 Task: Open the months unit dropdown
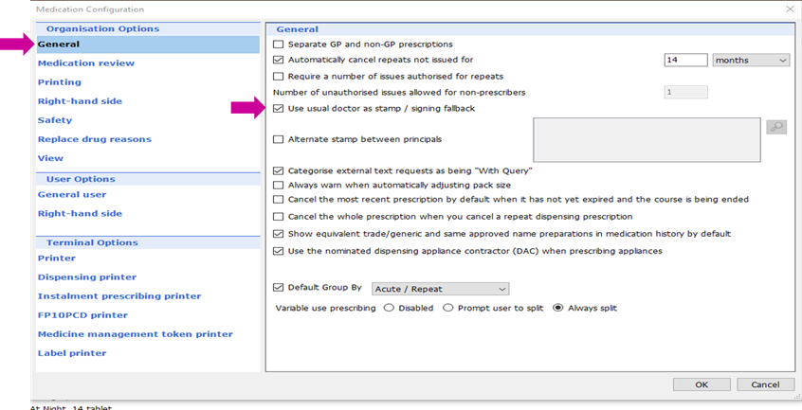click(x=751, y=61)
